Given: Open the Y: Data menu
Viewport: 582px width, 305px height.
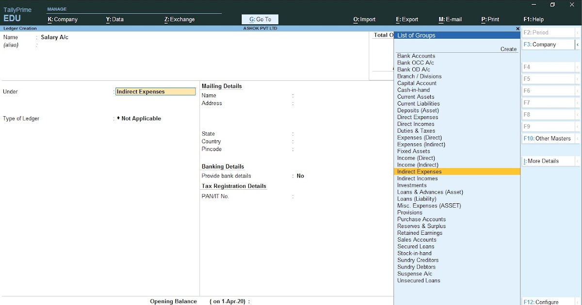Looking at the screenshot, I should (114, 19).
